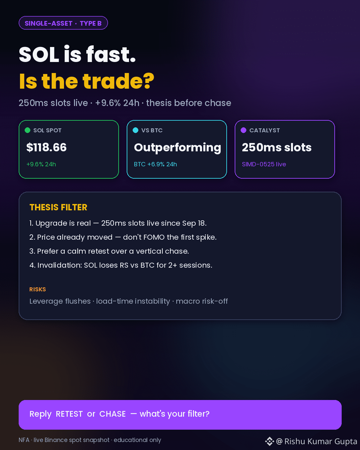Viewport: 360px width, 450px height.
Task: Click the +9.6% 24h change label
Action: [41, 164]
